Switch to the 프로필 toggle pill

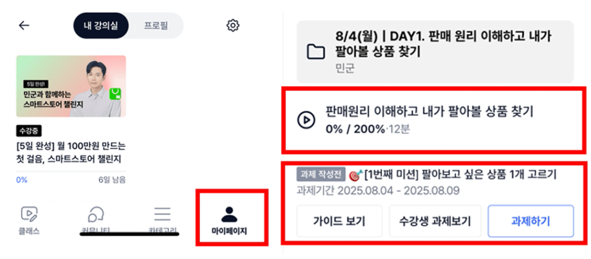pos(156,26)
